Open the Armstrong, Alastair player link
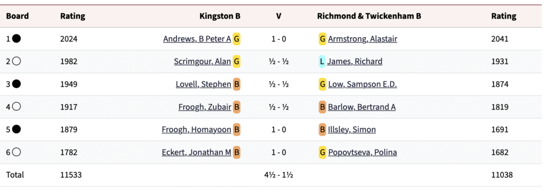Screen dimensions: 546x195 (363, 39)
